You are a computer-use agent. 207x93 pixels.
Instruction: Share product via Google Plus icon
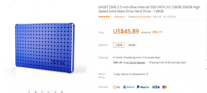click(49, 92)
